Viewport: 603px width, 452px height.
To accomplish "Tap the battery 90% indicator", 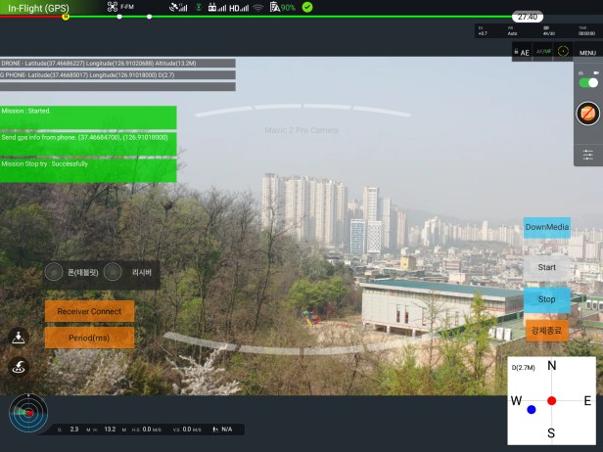I will pyautogui.click(x=282, y=8).
